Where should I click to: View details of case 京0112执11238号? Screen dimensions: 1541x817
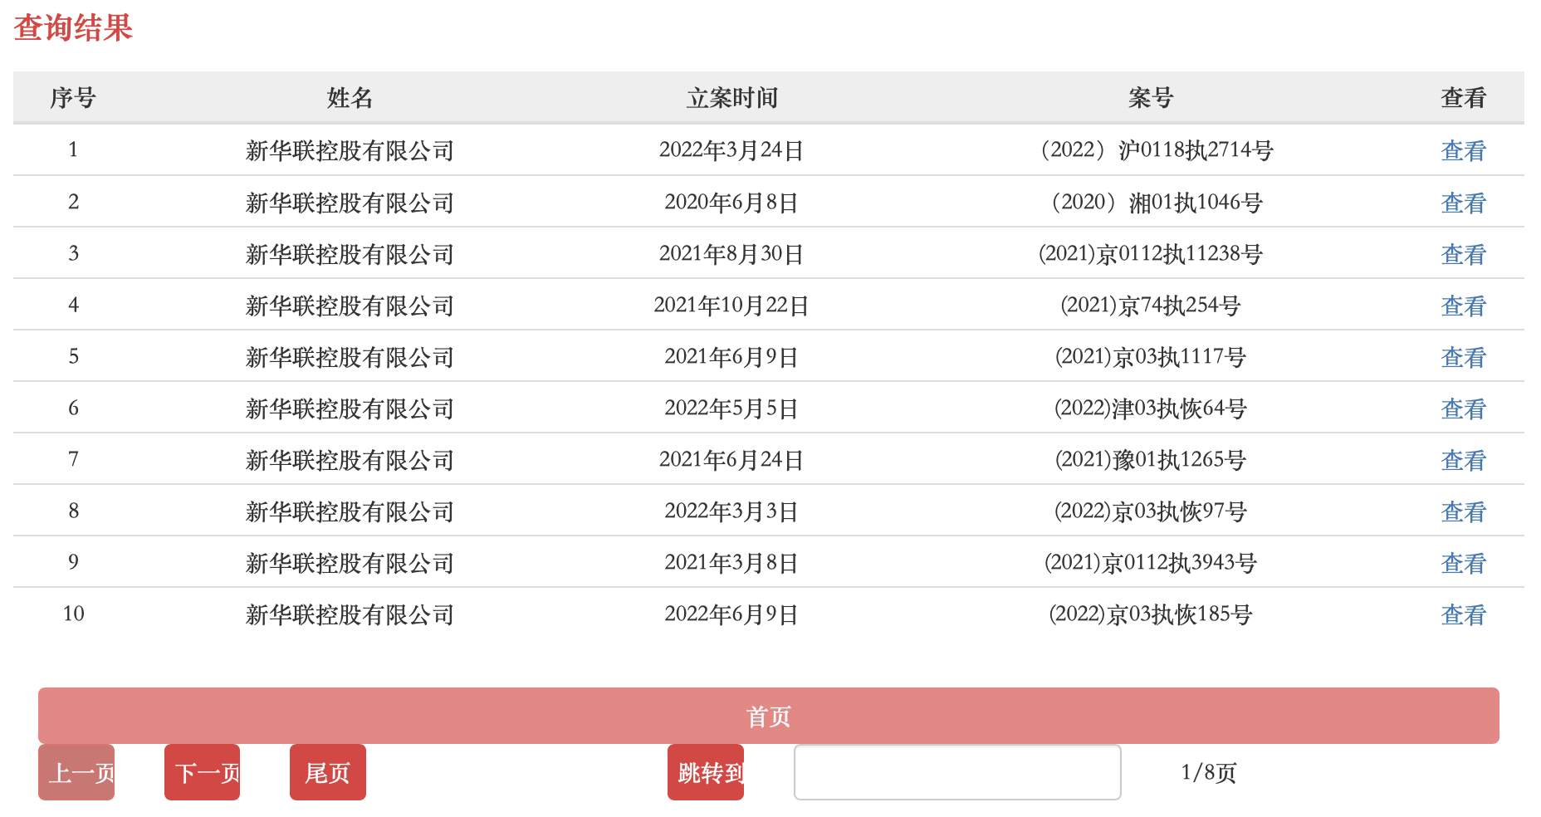(x=1462, y=254)
